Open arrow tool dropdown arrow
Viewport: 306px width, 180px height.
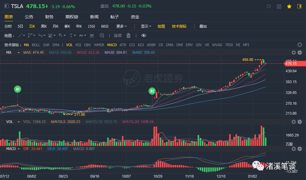click(65, 36)
